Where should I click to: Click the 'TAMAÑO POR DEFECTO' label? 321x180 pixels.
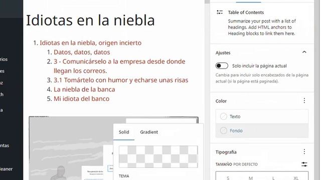[236, 164]
